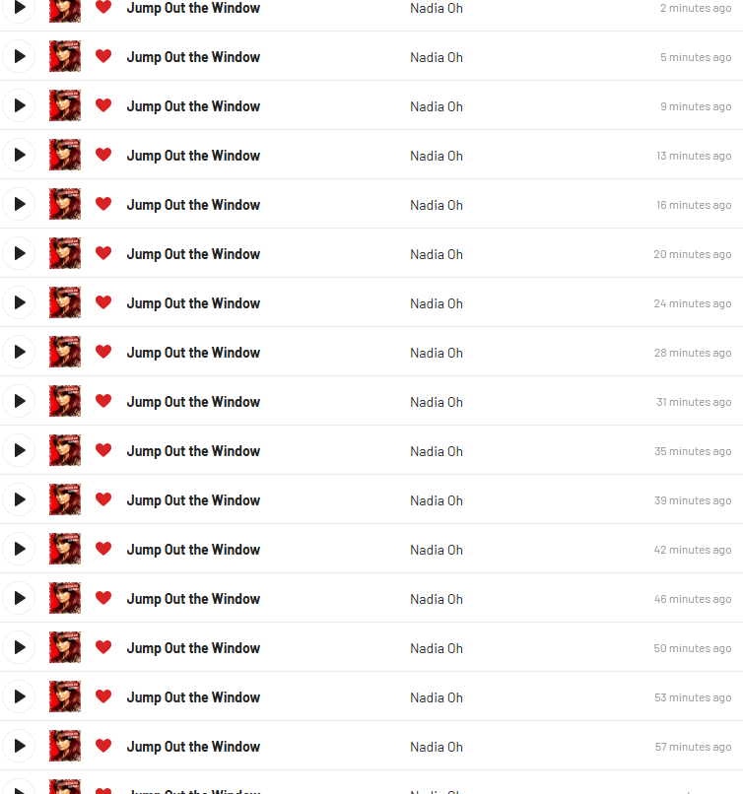Play the track scrobbled 35 minutes ago
The image size is (743, 794).
tap(20, 450)
